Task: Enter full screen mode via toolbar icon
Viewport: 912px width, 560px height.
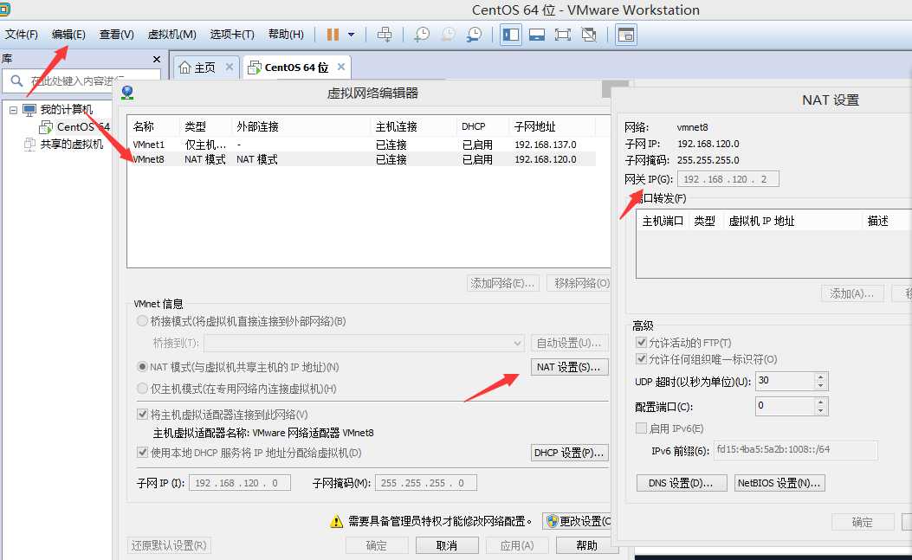Action: click(x=562, y=35)
